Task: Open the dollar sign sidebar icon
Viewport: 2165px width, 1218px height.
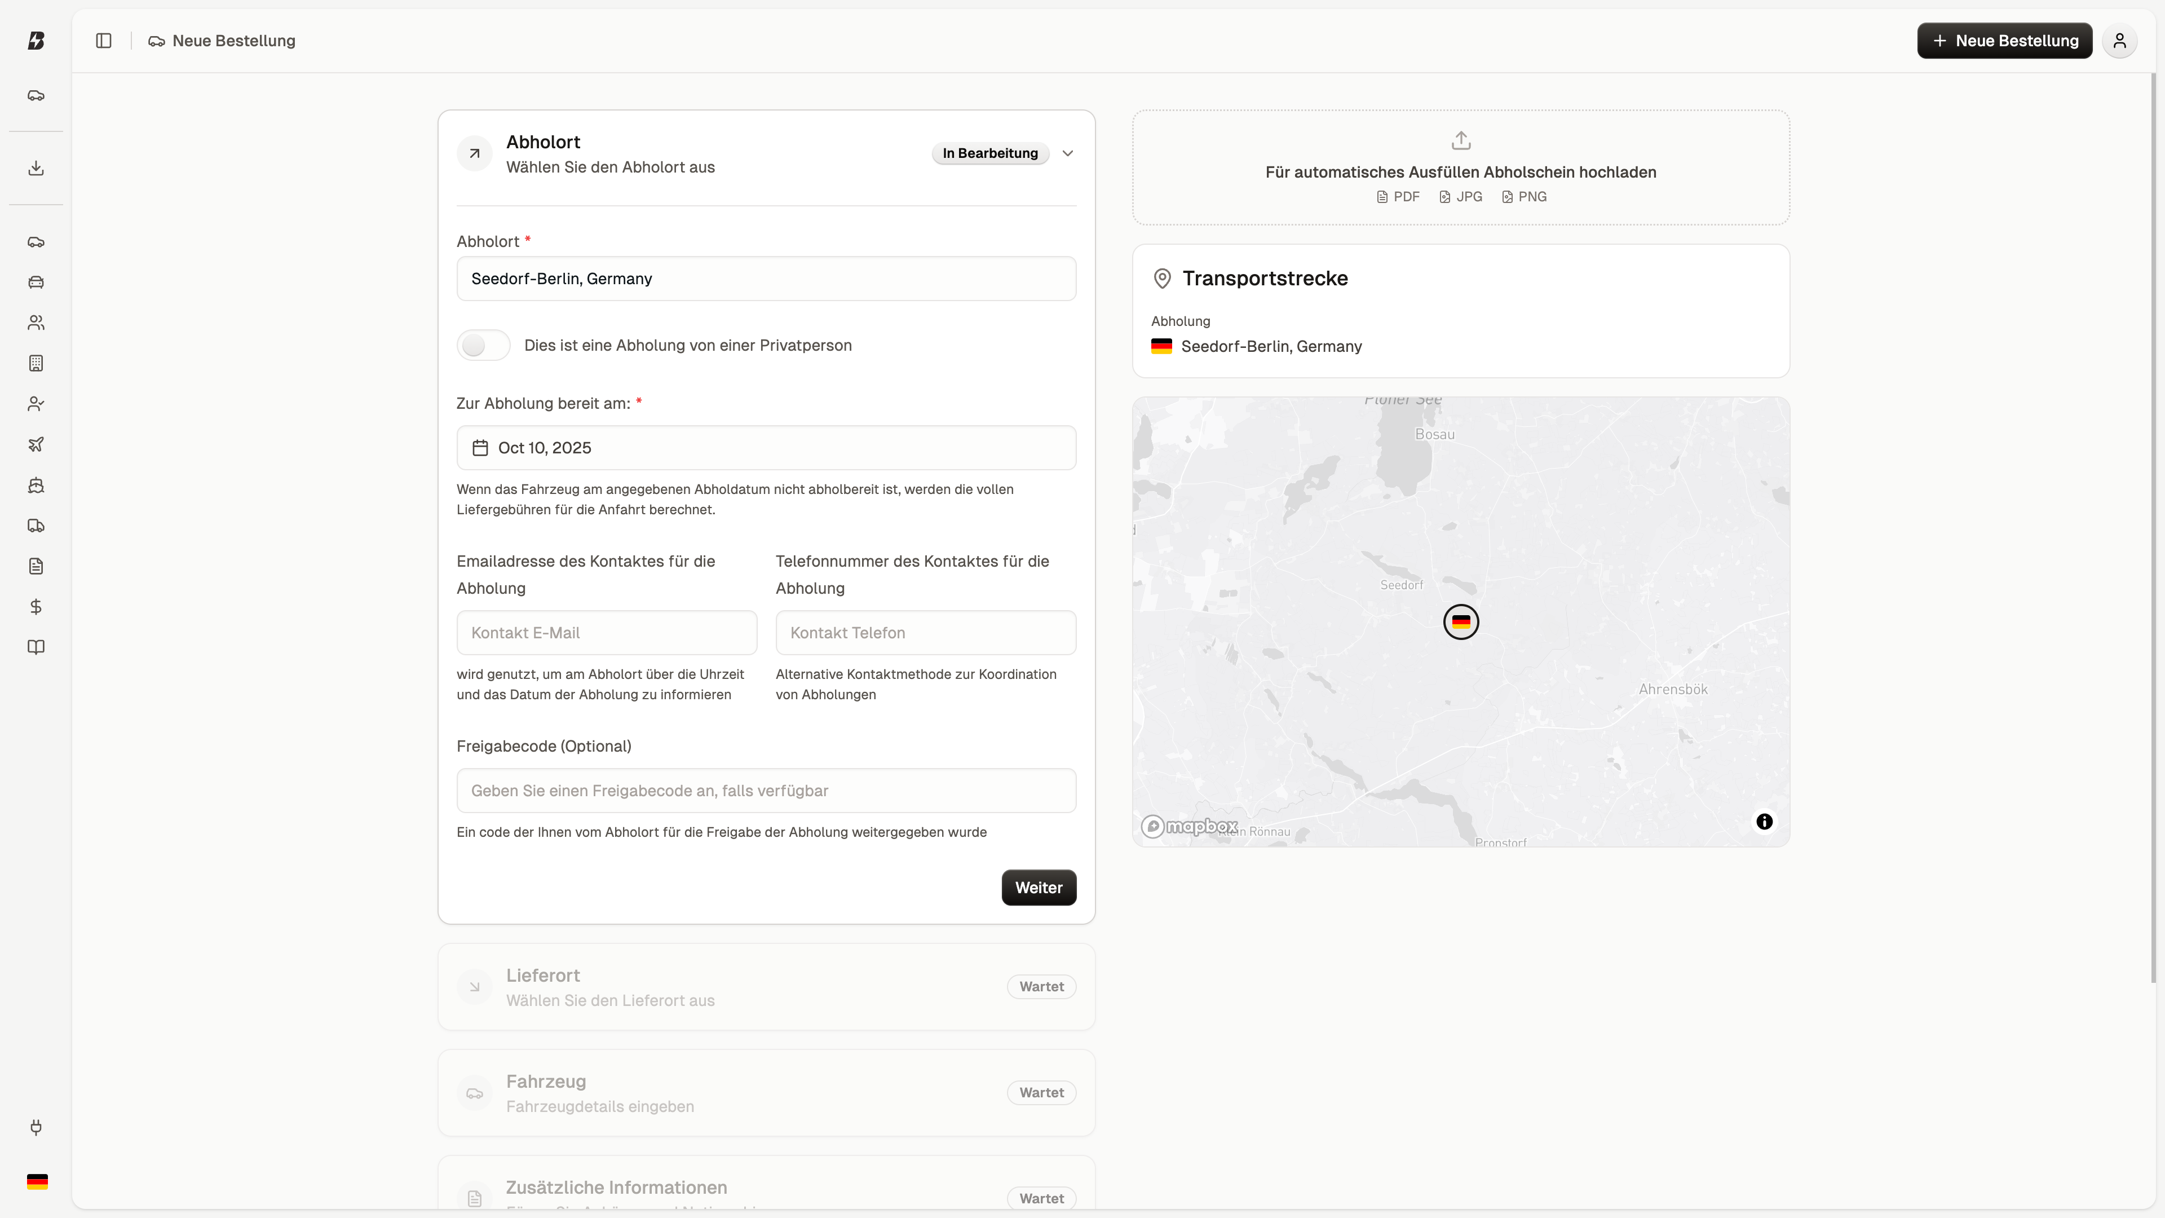Action: click(36, 607)
